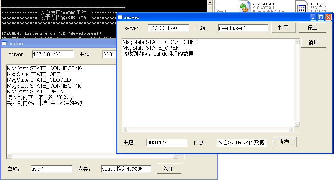This screenshot has height=180, width=334.
Task: Click front log line 接收到内容：satrda推送的数据
Action: (x=158, y=54)
